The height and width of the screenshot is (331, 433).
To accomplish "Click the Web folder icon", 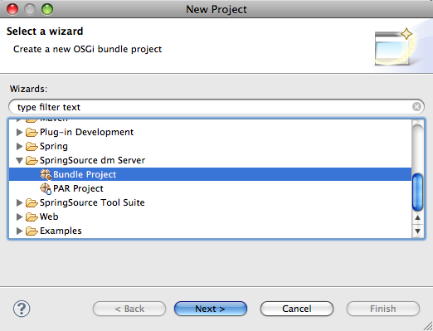I will 32,217.
